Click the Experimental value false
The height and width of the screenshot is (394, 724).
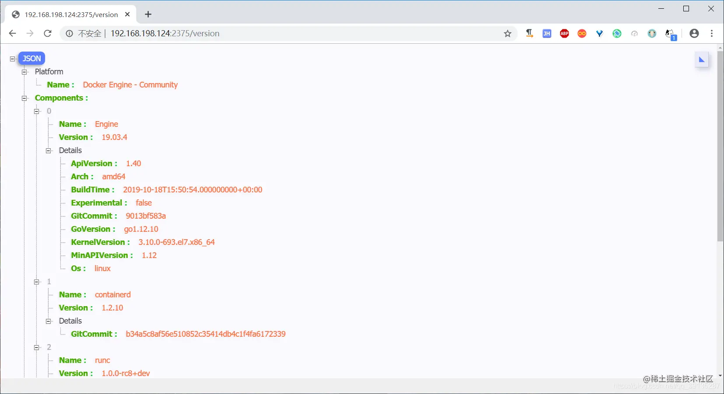click(144, 203)
